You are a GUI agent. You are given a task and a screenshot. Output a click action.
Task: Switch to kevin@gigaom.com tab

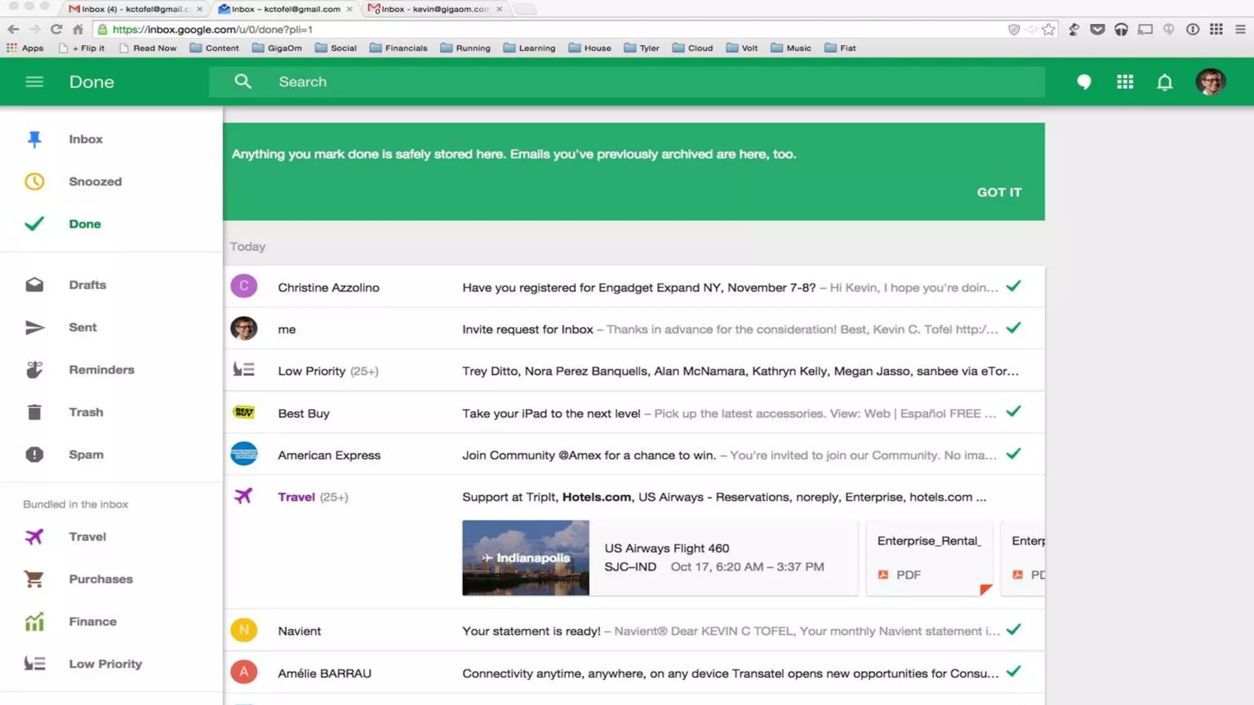435,9
